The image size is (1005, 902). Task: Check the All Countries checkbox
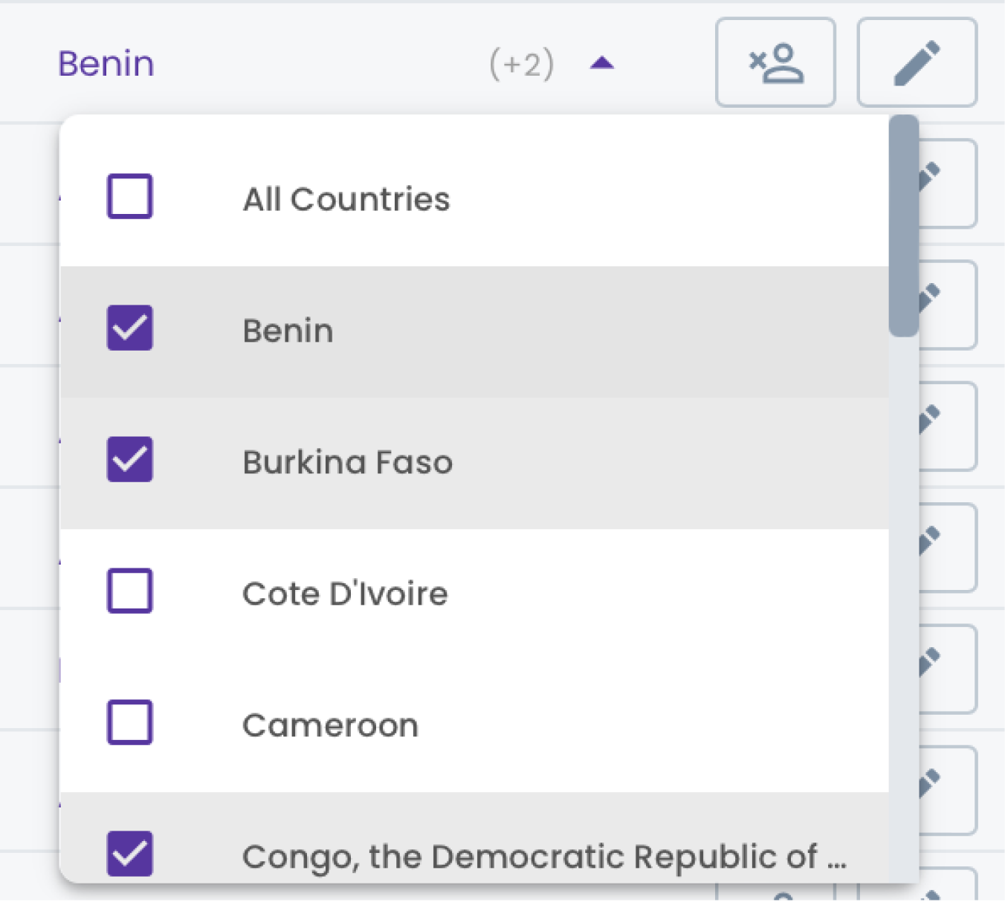[130, 197]
